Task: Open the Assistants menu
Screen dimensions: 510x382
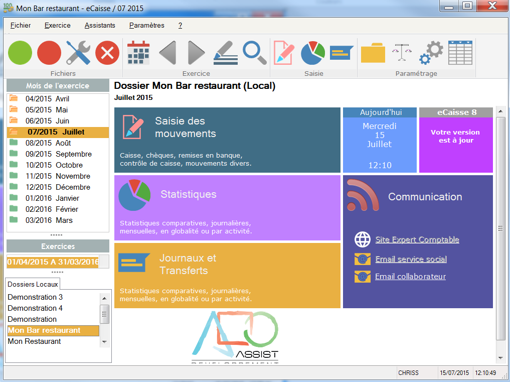Action: tap(100, 26)
